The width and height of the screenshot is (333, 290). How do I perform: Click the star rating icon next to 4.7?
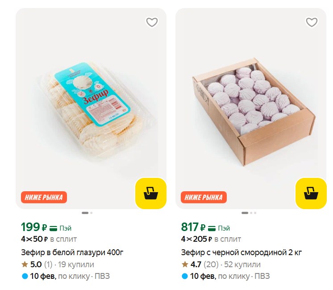[x=185, y=264]
